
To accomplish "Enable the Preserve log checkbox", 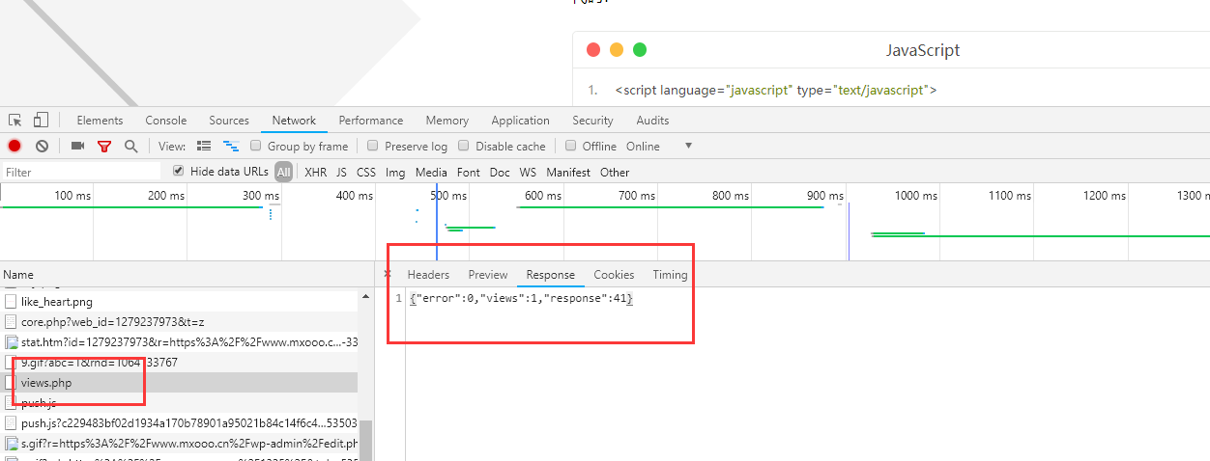I will [x=373, y=147].
